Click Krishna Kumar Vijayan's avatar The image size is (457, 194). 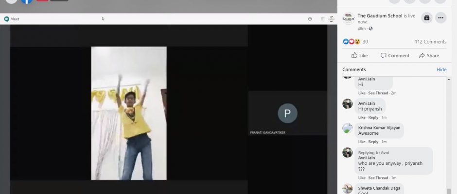[348, 128]
